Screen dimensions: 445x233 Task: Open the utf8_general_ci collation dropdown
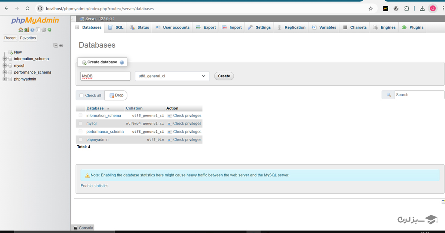(x=172, y=76)
